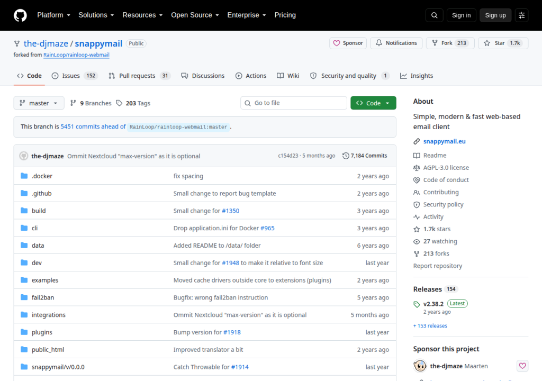Click the snappymail/v/0.0.0 folder icon
The height and width of the screenshot is (381, 542).
[24, 367]
